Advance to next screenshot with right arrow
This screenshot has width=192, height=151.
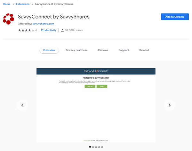[170, 105]
